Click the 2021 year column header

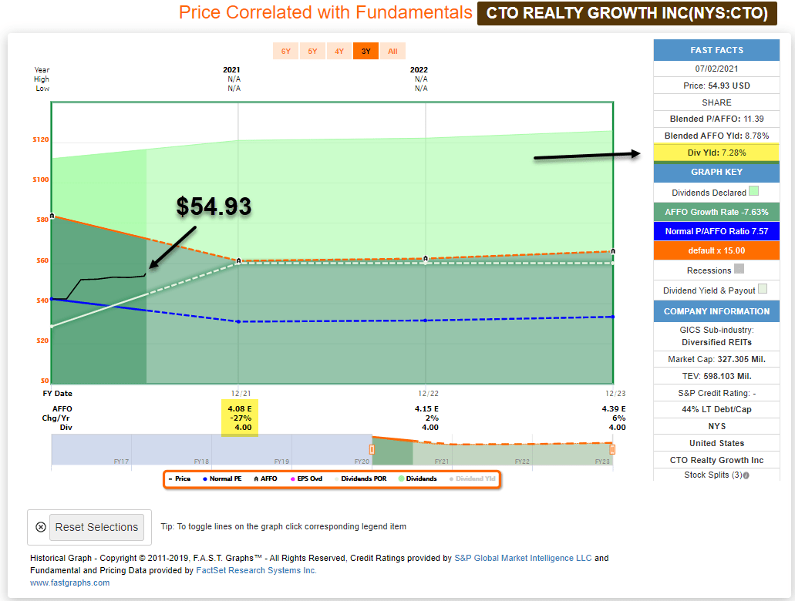(231, 70)
